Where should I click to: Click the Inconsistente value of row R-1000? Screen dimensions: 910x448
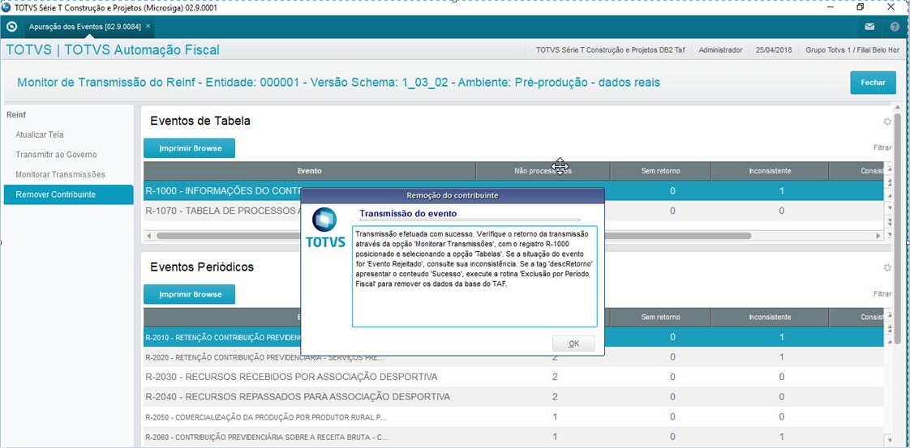coord(782,190)
